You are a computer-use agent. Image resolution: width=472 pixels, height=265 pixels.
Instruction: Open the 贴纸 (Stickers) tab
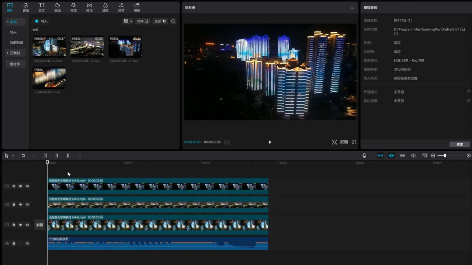[x=58, y=7]
